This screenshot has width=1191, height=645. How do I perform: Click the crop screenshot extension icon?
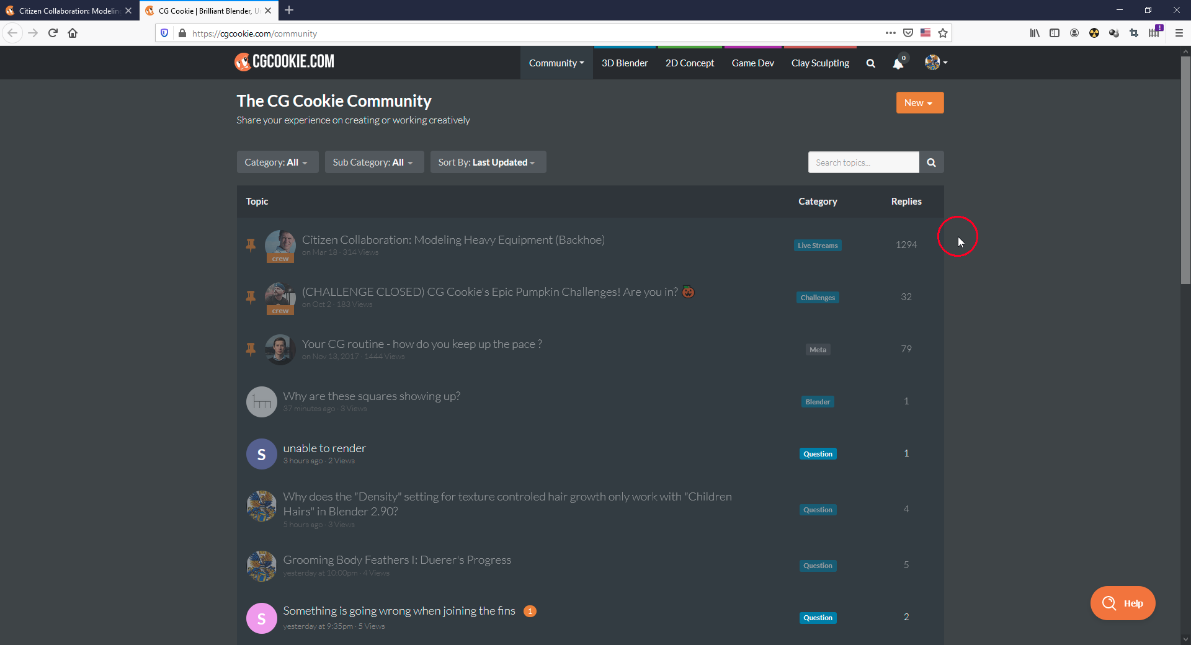coord(1134,33)
